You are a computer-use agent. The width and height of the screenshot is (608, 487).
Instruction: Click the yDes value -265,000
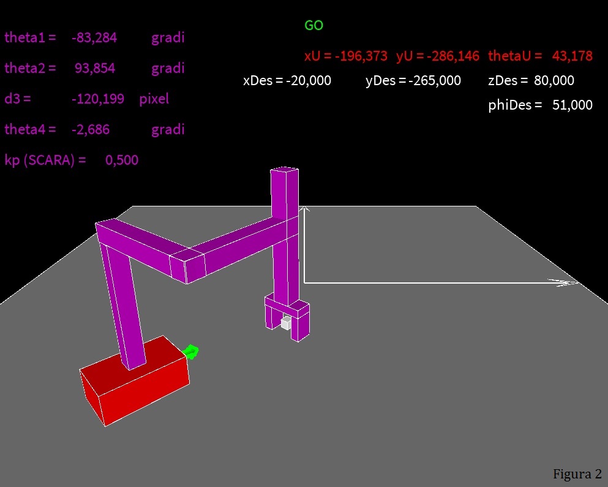[x=435, y=81]
